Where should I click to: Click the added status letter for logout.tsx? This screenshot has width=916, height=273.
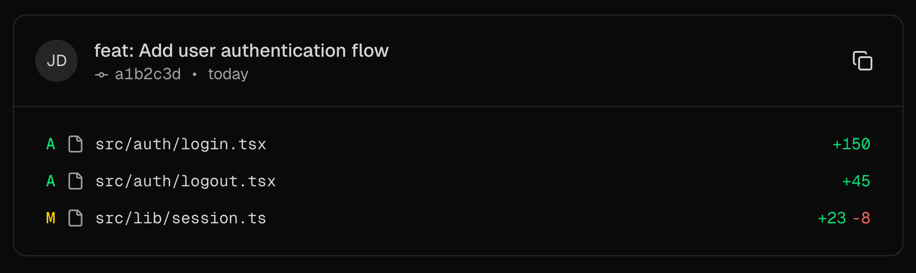(51, 181)
